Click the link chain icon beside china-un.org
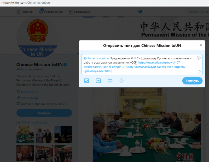The height and width of the screenshot is (162, 209). pos(18,98)
